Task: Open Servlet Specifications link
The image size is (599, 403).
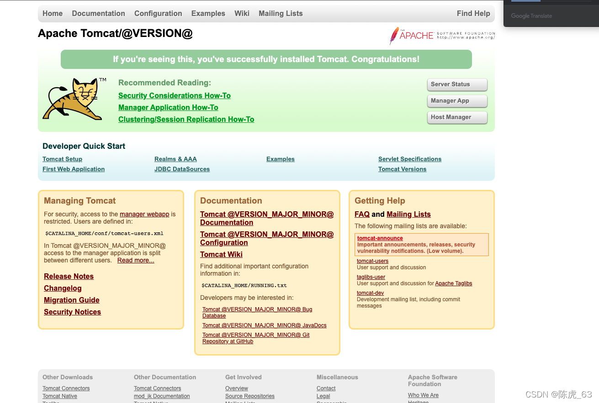Action: coord(410,159)
